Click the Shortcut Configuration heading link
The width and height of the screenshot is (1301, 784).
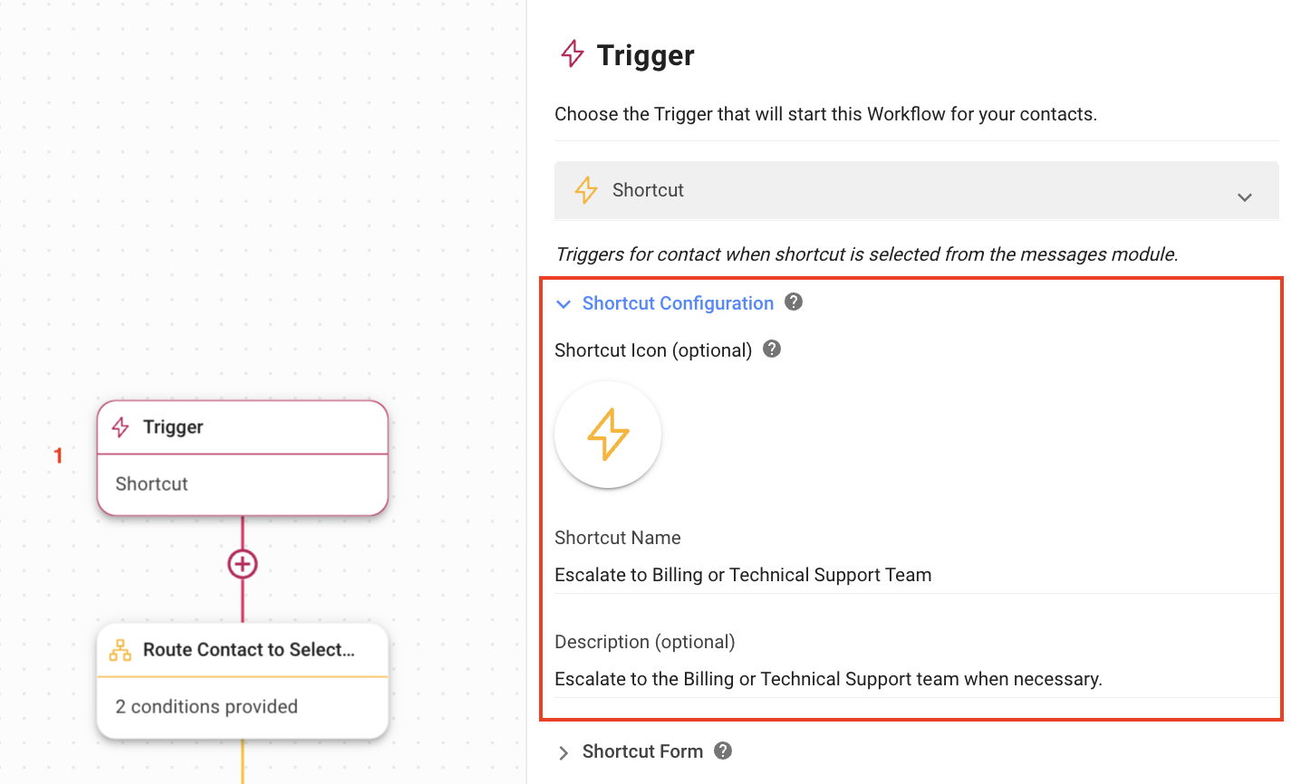click(x=678, y=303)
